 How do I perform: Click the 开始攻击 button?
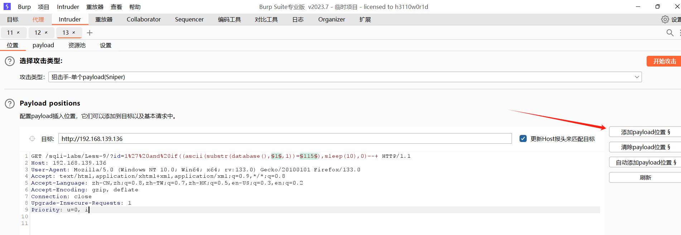point(664,61)
